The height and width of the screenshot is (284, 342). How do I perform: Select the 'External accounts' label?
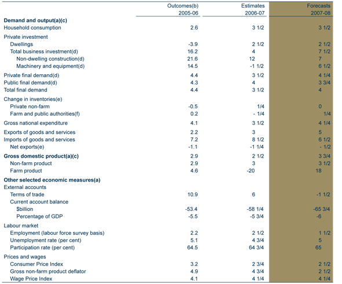(x=25, y=187)
